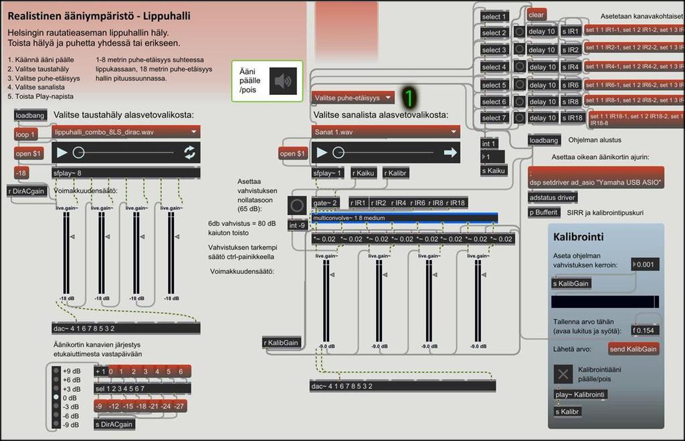The width and height of the screenshot is (685, 441).
Task: Click the round button in s IR6 row
Action: click(x=519, y=84)
